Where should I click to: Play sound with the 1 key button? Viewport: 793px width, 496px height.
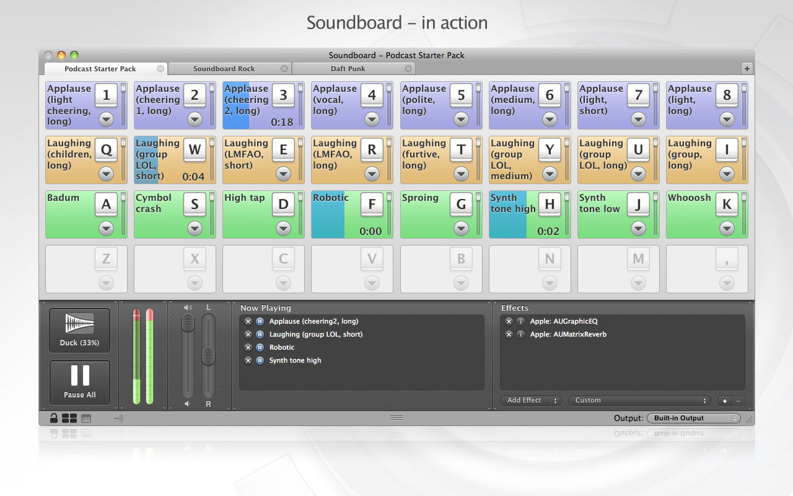106,95
